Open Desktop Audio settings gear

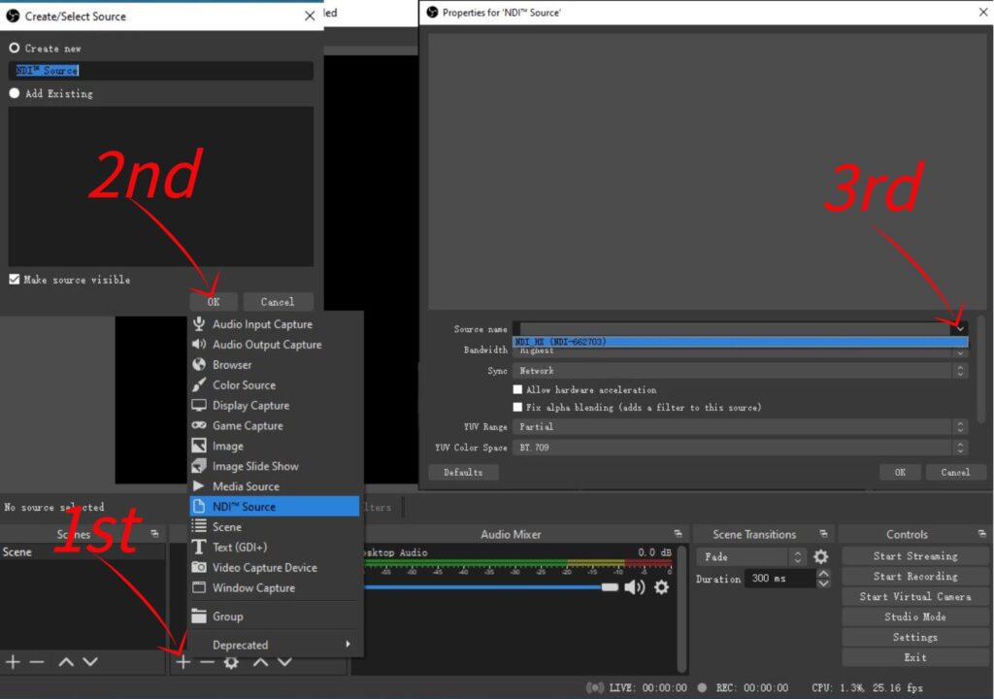(x=661, y=587)
